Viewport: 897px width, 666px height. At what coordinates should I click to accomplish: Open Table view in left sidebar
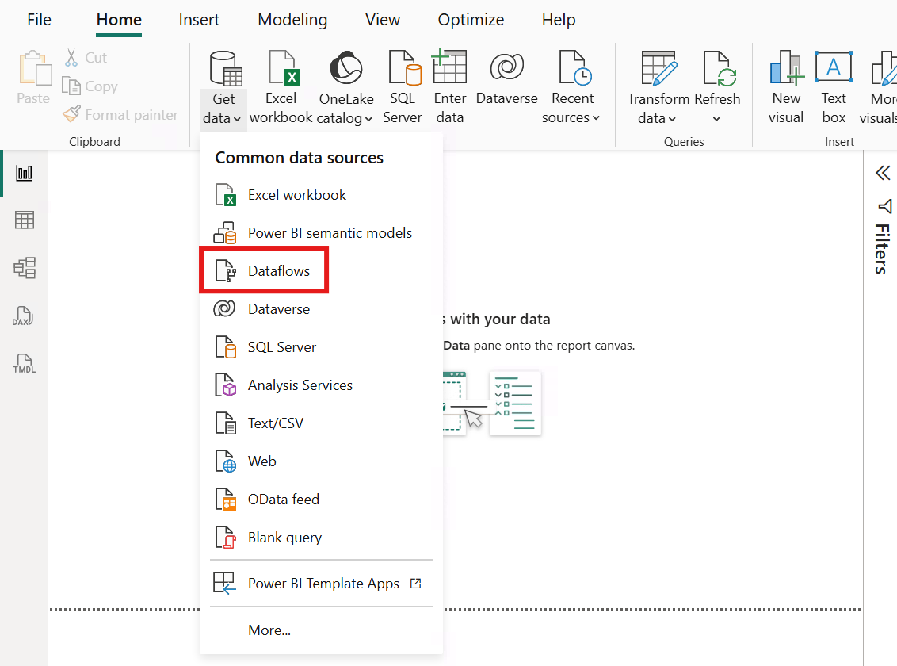click(x=24, y=220)
